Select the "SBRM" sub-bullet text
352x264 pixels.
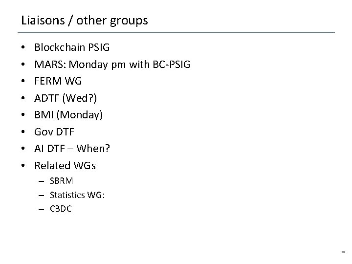tap(62, 181)
